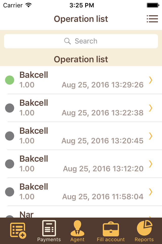162x244 pixels.
Task: Click the search magnifier icon
Action: coord(67,41)
